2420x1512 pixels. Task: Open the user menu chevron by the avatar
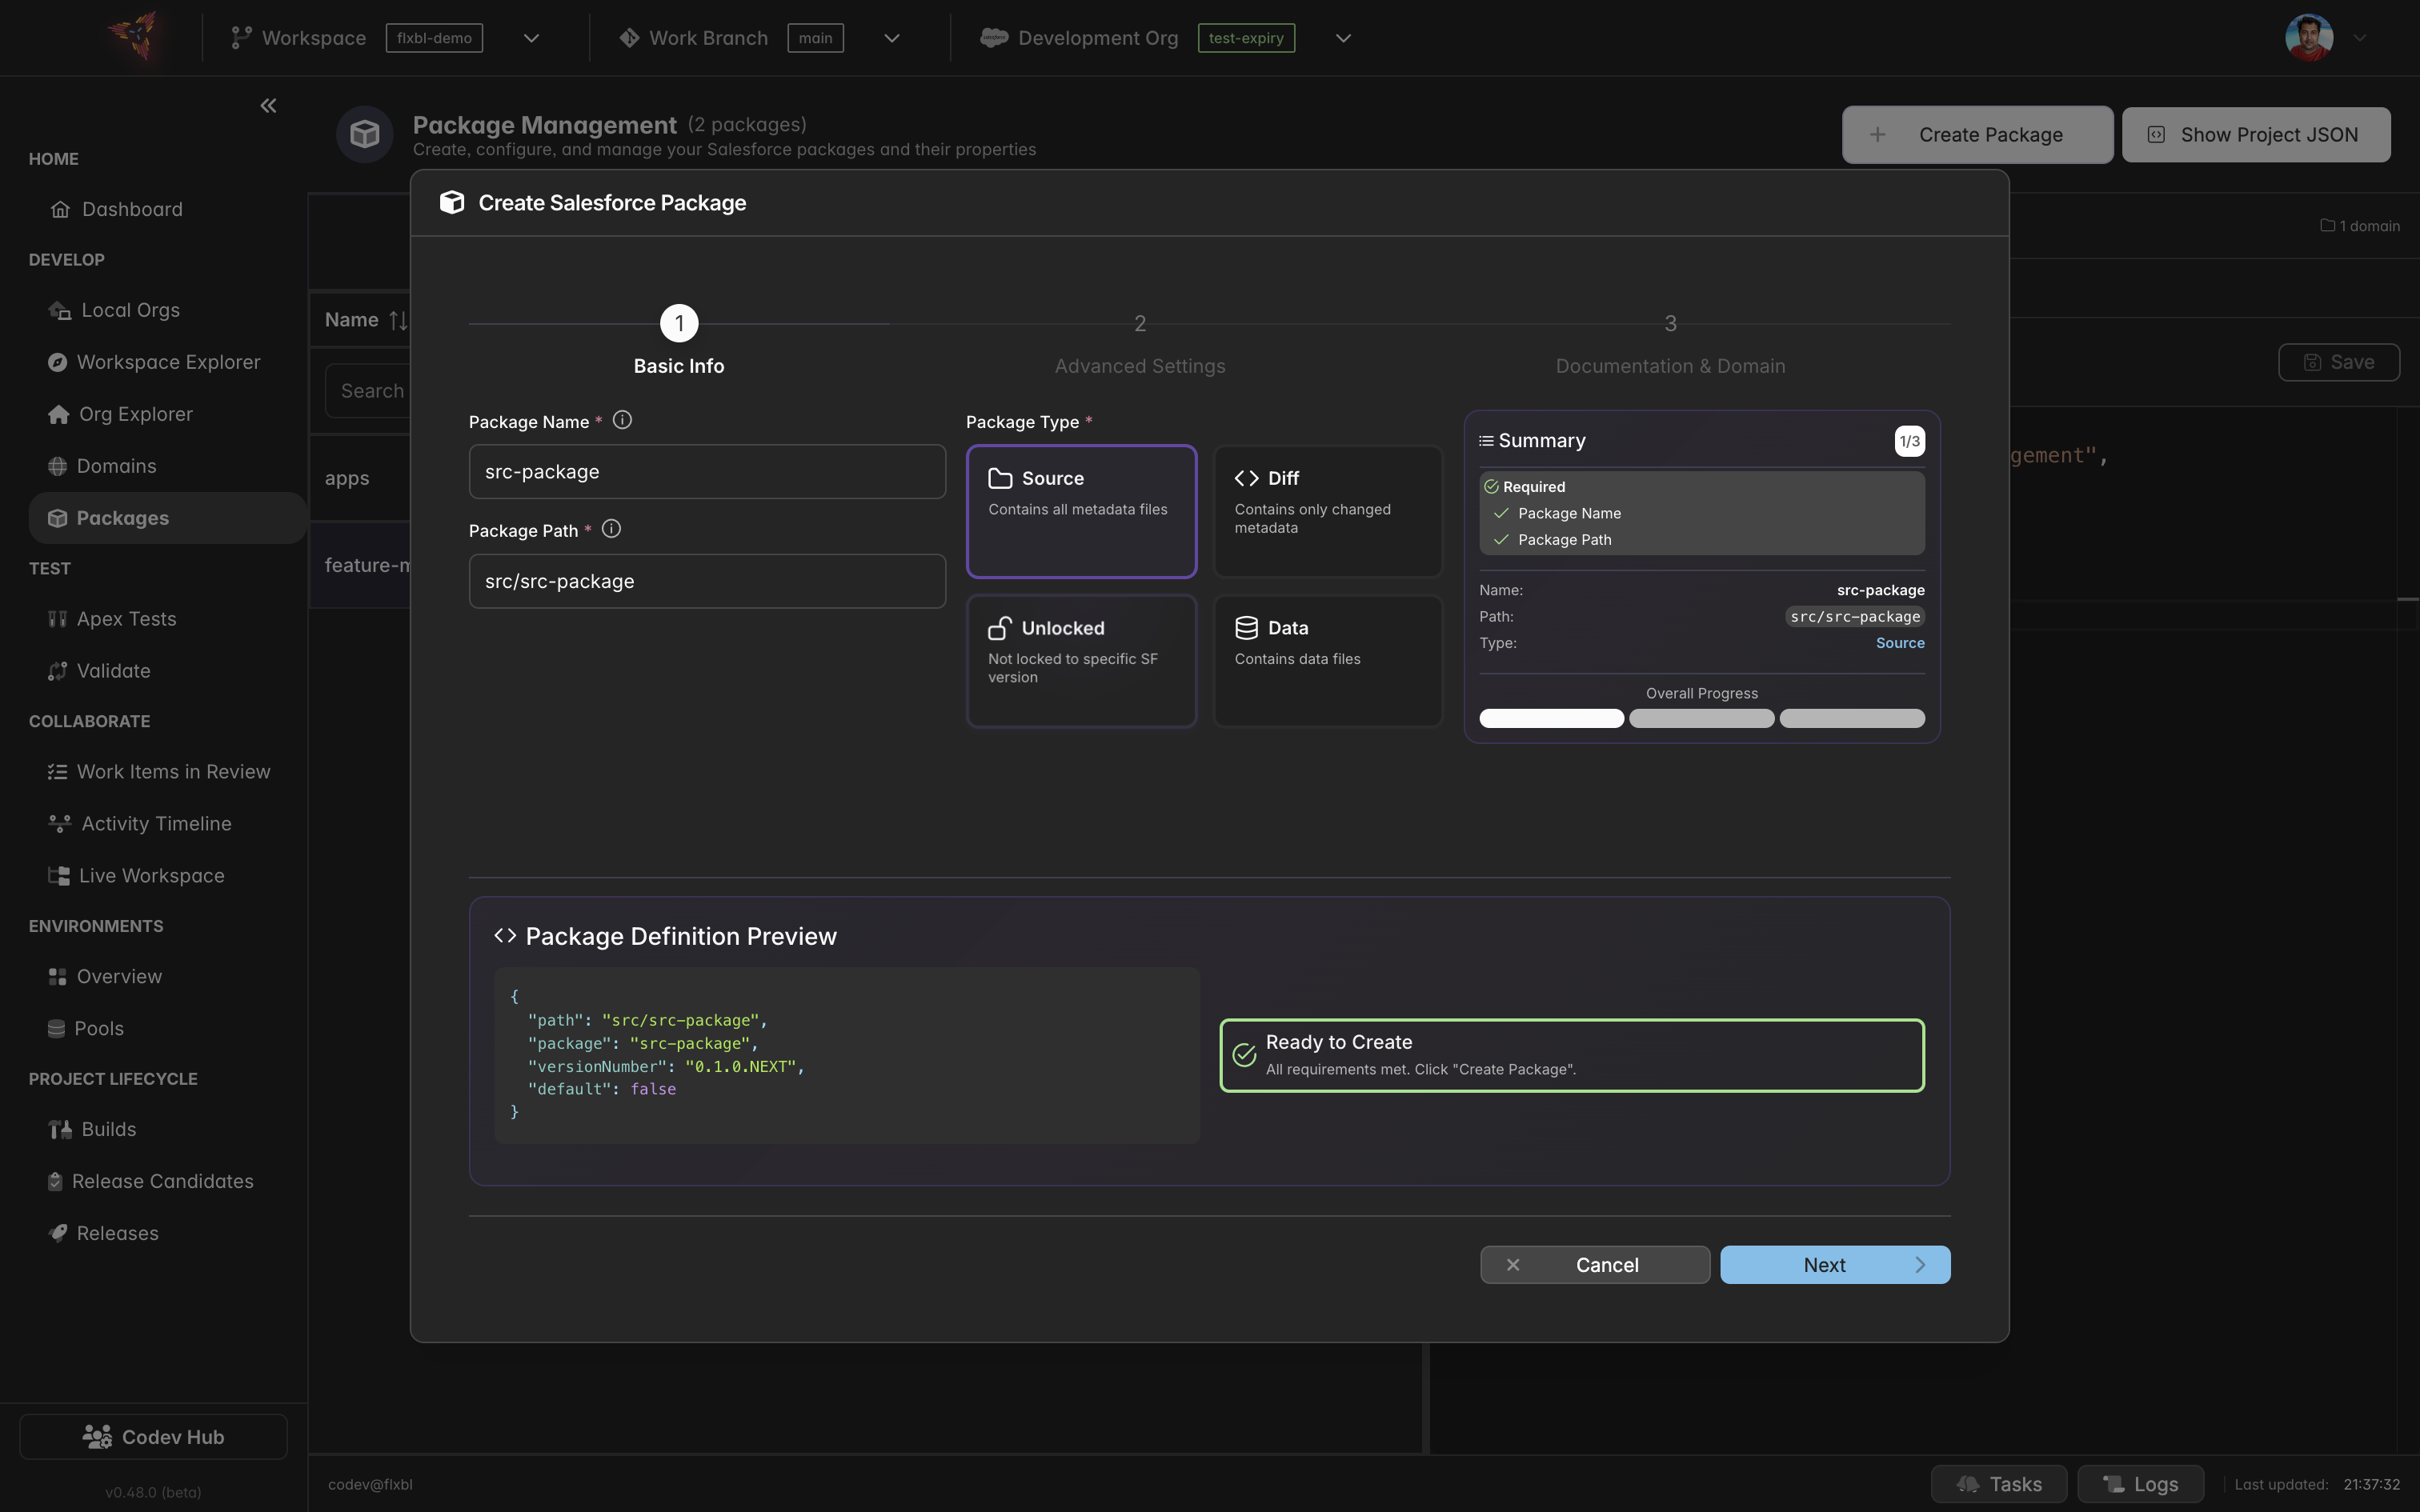click(2360, 38)
